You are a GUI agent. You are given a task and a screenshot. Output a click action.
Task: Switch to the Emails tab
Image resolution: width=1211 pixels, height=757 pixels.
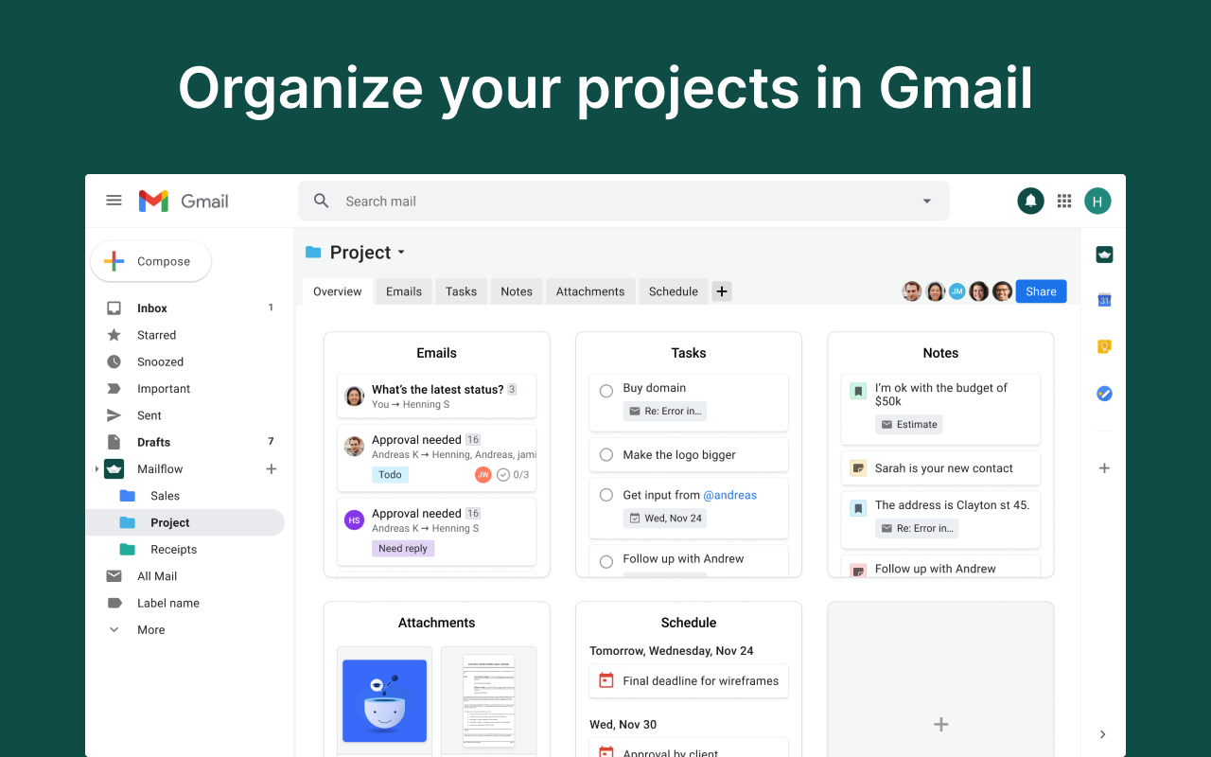pos(403,291)
